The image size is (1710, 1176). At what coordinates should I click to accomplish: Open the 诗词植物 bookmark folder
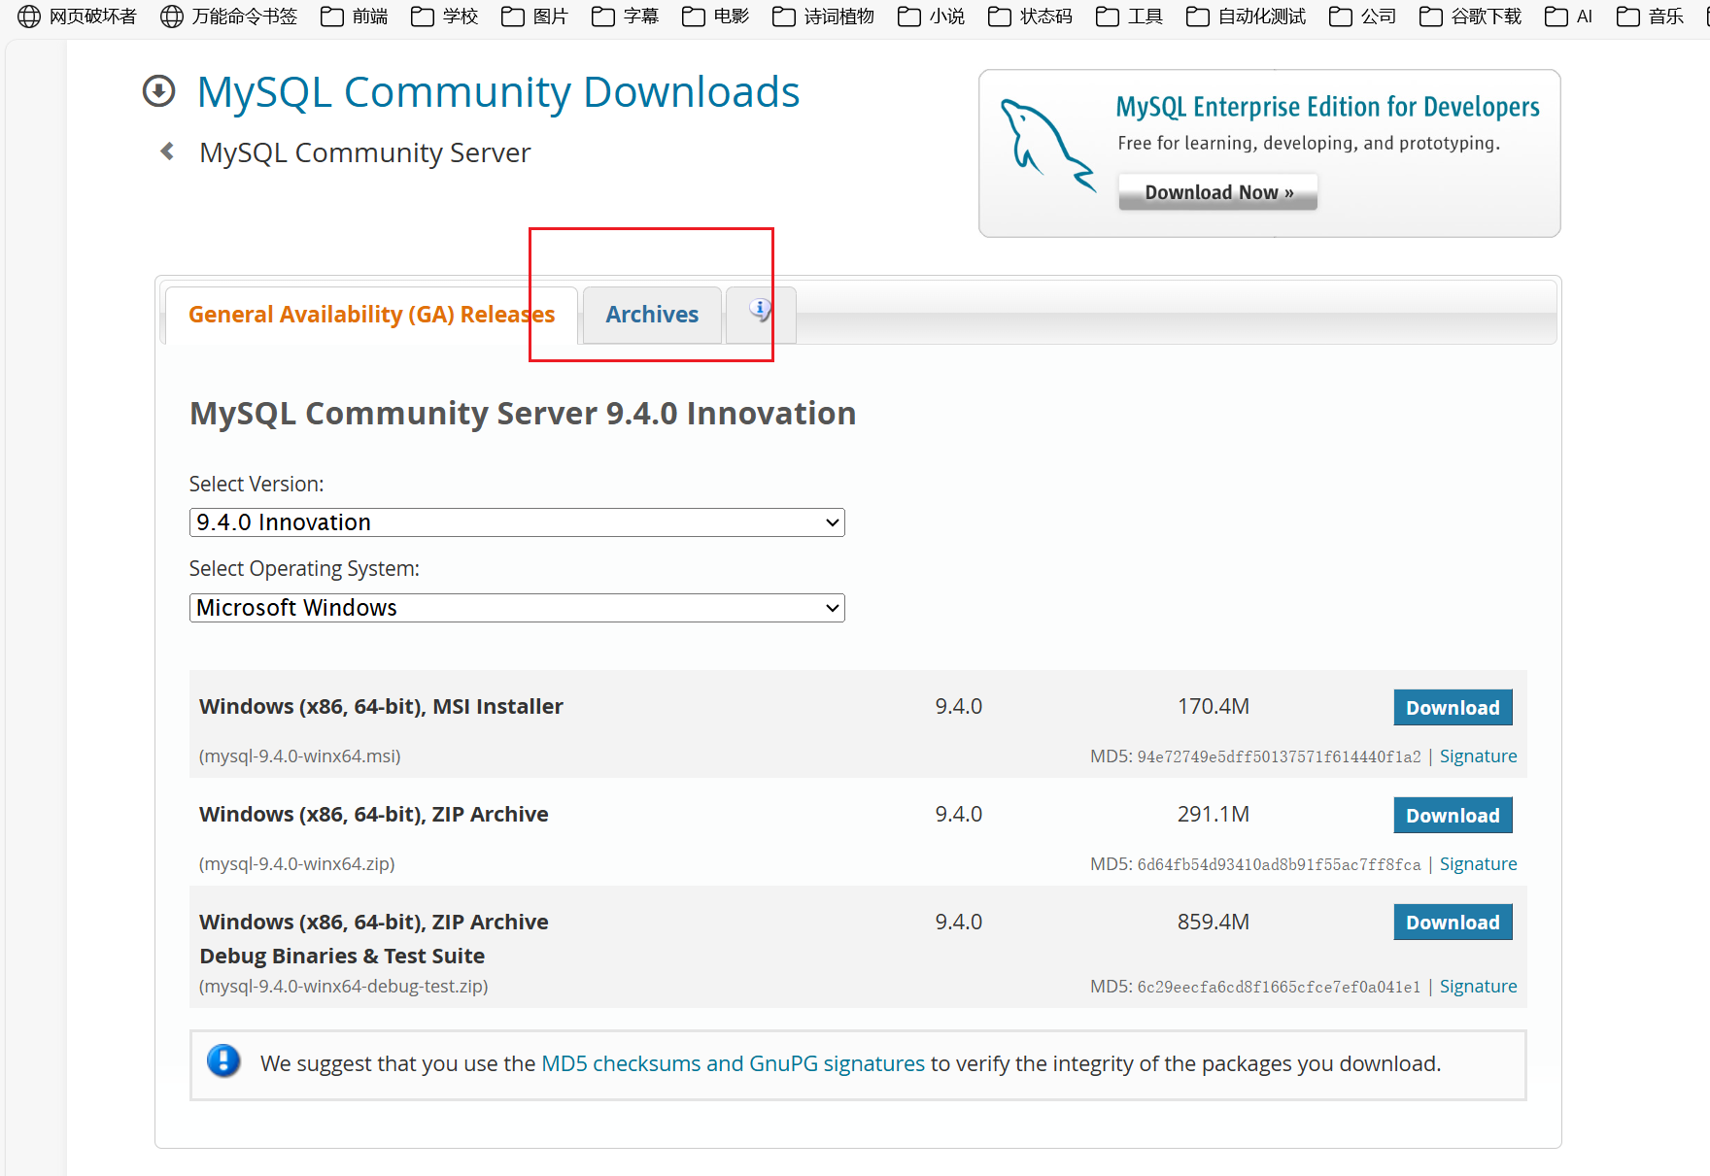(824, 17)
